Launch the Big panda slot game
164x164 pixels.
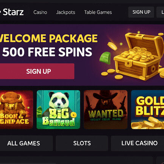pyautogui.click(x=58, y=109)
